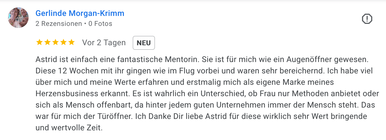This screenshot has width=386, height=140.
Task: Click the first yellow rating star
Action: (x=39, y=43)
